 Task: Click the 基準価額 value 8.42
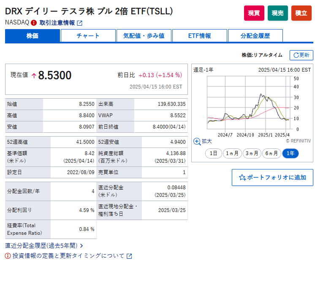90,153
